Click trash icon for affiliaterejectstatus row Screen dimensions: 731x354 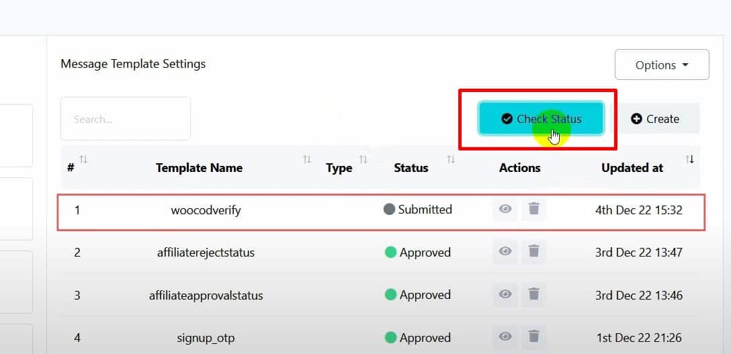tap(533, 252)
